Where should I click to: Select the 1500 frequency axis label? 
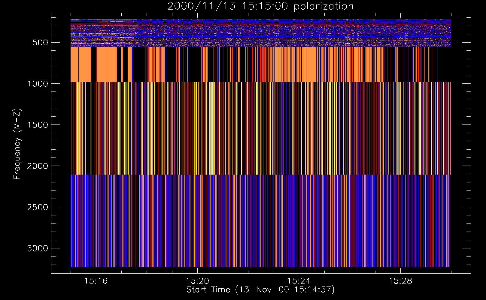tap(38, 125)
